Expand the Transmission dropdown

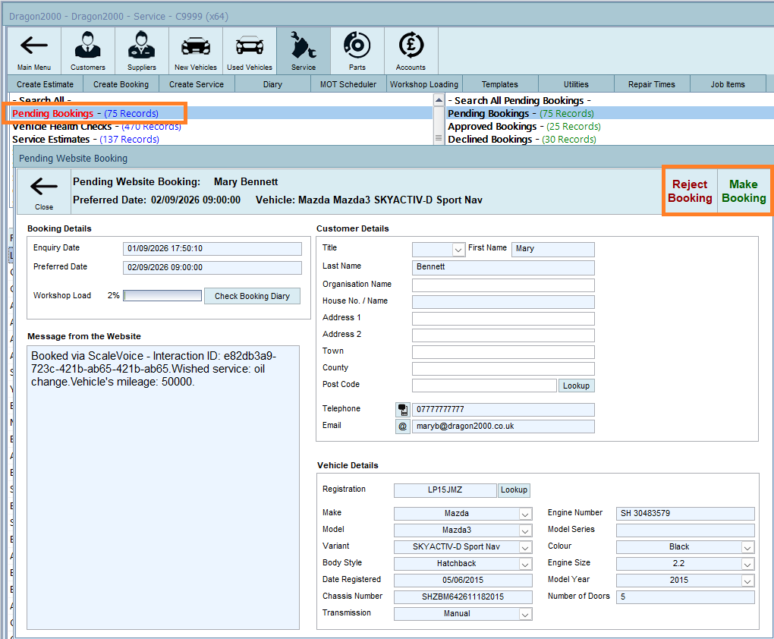pyautogui.click(x=525, y=614)
